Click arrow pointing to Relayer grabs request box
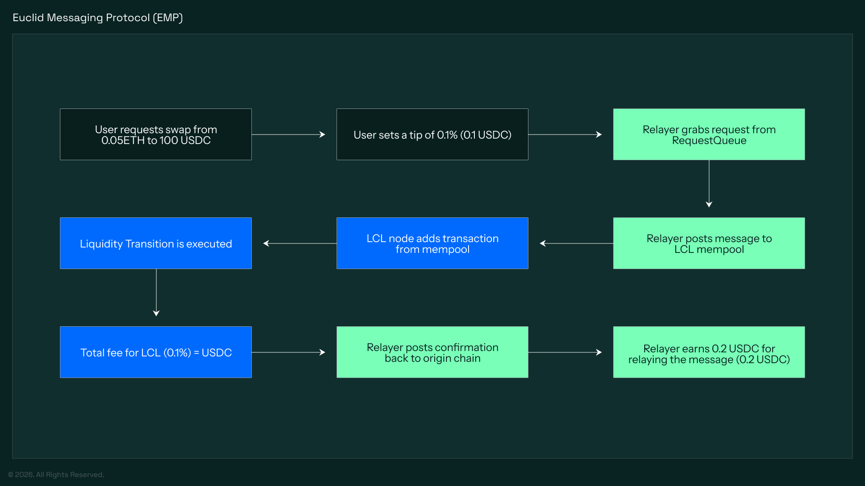This screenshot has height=486, width=865. pos(565,135)
